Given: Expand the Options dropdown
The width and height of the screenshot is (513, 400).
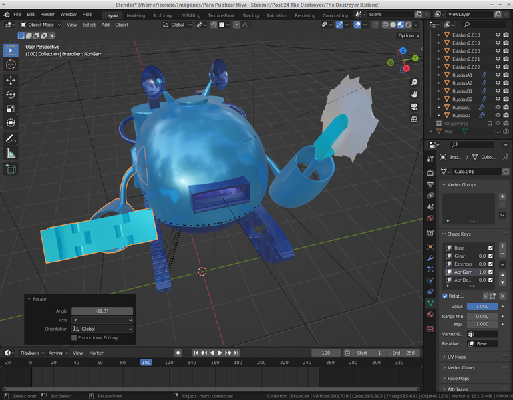Looking at the screenshot, I should 409,35.
